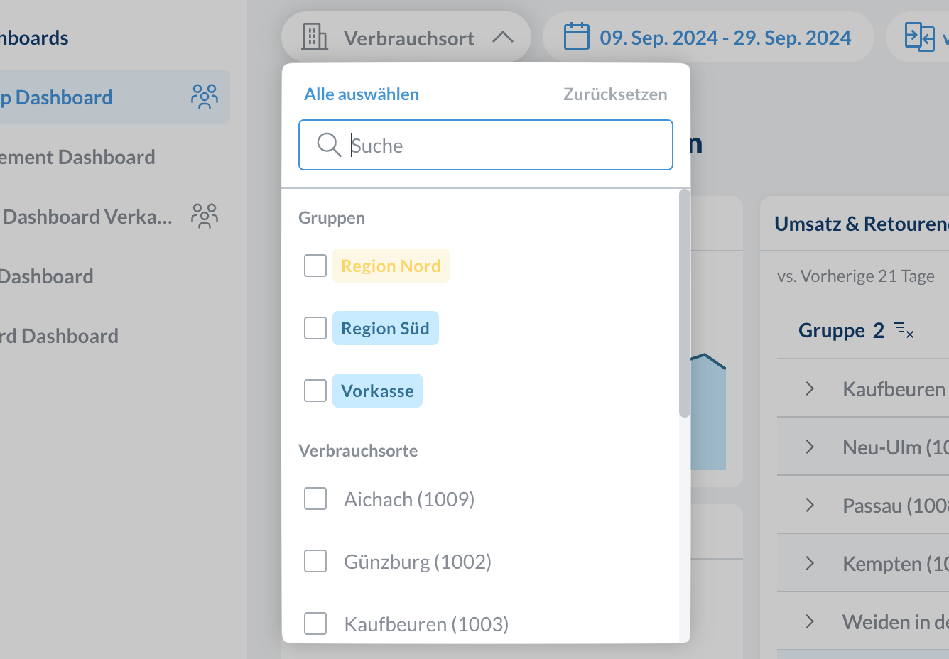Click the group icon beside Dashboard Verka... item
This screenshot has height=659, width=949.
pyautogui.click(x=205, y=216)
